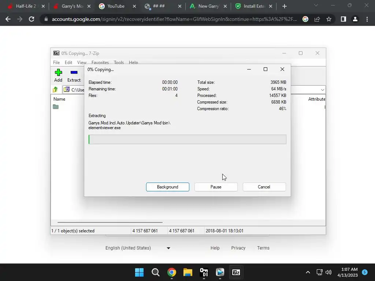The image size is (375, 281).
Task: Click the Extract toolbar icon in 7-Zip
Action: click(74, 75)
